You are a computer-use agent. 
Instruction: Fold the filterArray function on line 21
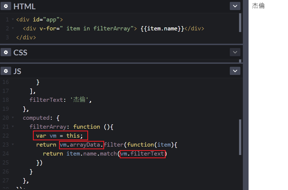(13, 127)
